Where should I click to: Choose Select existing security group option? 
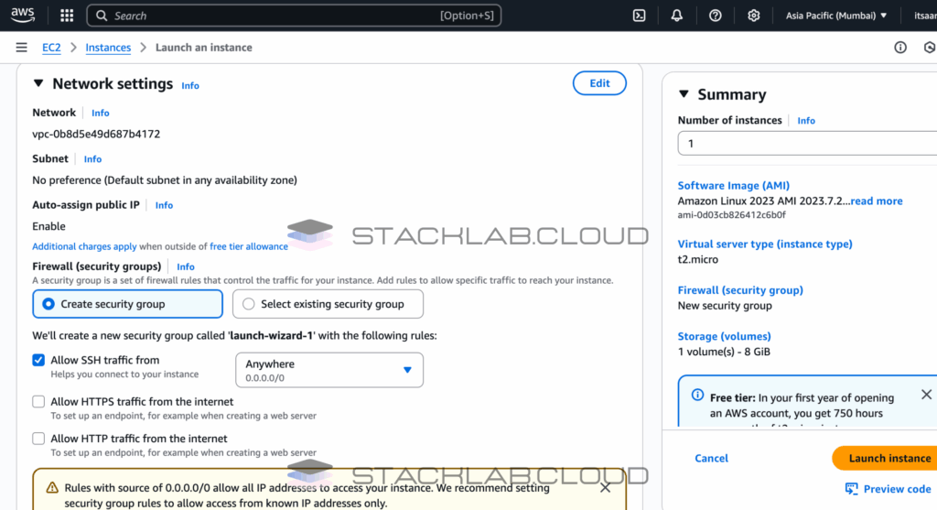tap(249, 304)
